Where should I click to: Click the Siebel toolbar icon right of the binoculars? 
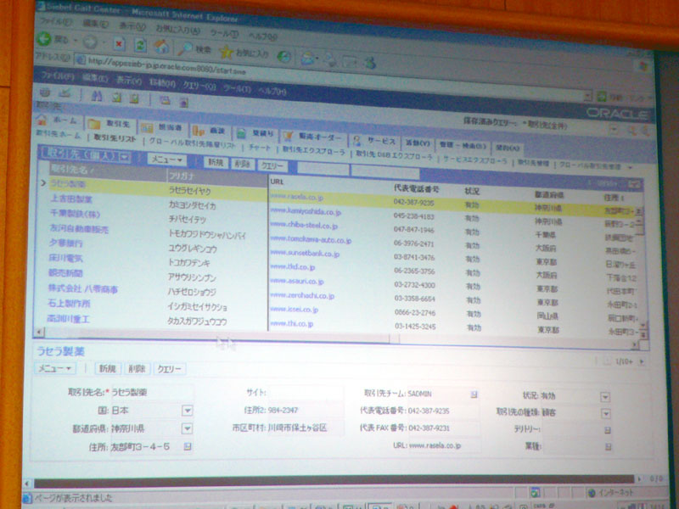(x=116, y=98)
